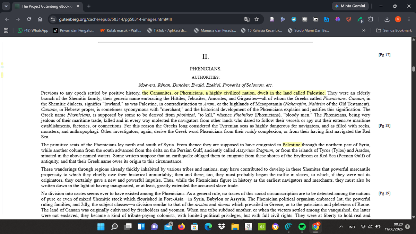The image size is (416, 234).
Task: Launch Microsoft Edge from the taskbar
Action: click(208, 227)
